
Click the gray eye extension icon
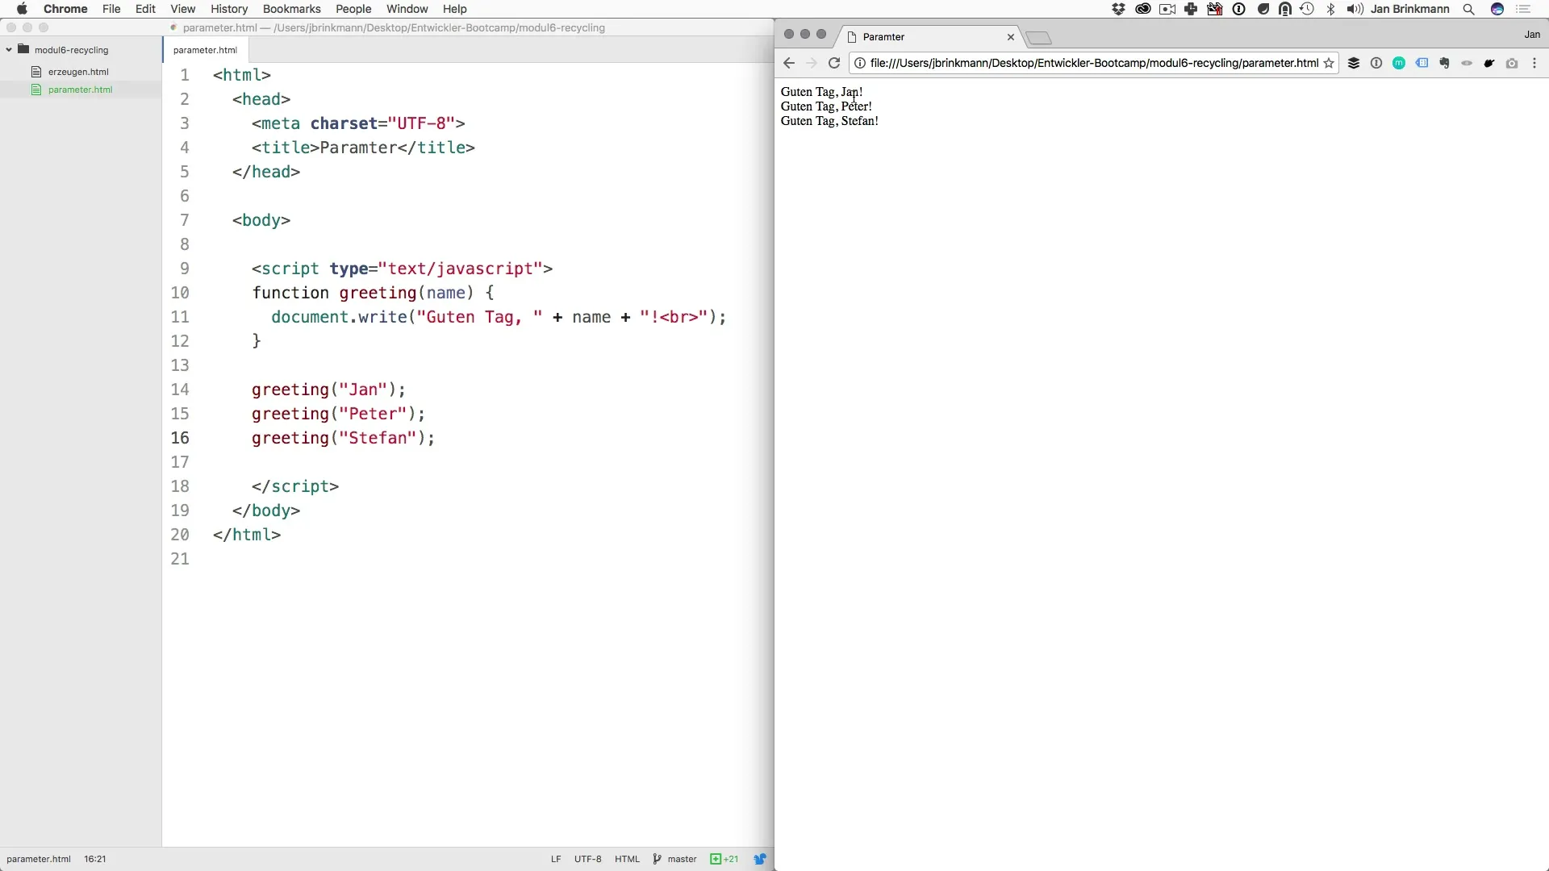(1467, 63)
